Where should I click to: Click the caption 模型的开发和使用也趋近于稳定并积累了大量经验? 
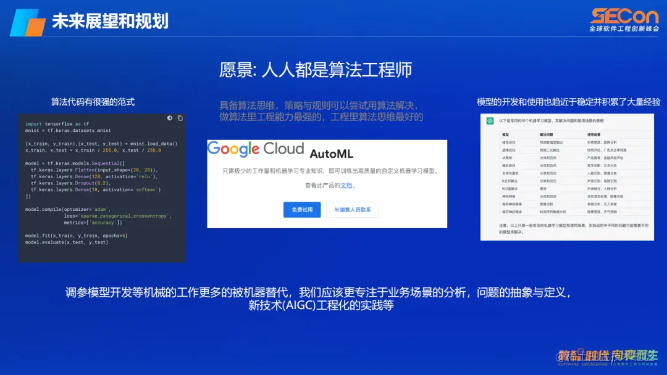[x=568, y=102]
